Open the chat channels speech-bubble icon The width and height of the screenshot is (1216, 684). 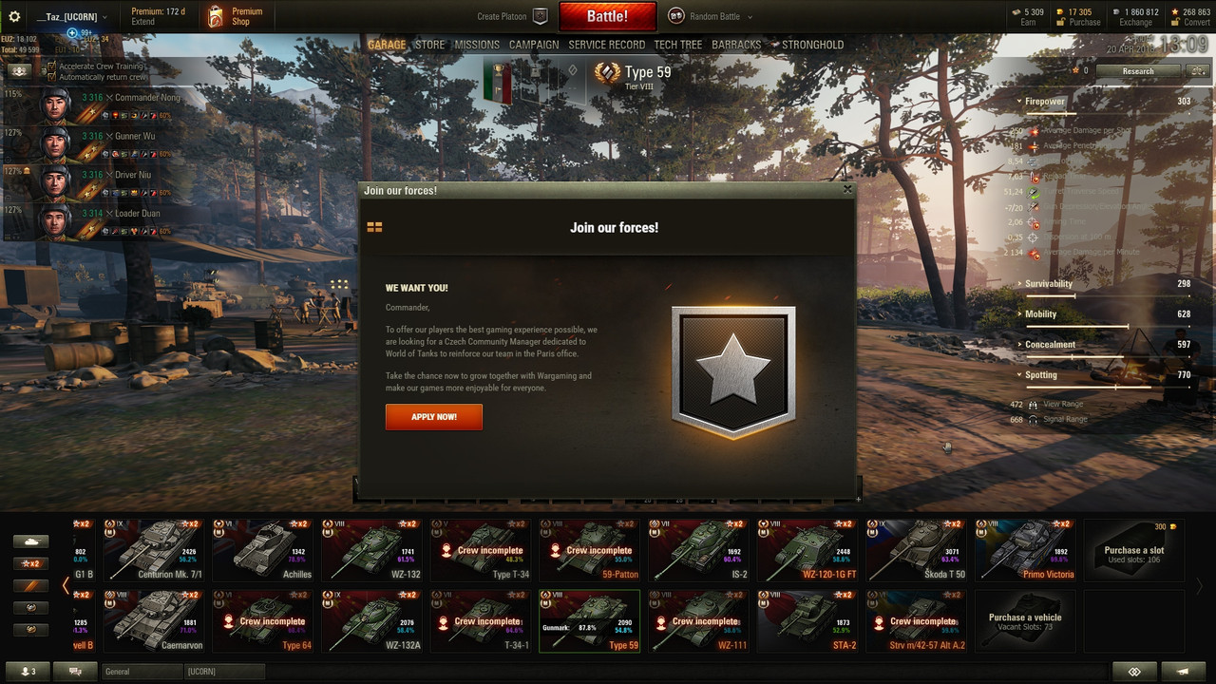(75, 671)
